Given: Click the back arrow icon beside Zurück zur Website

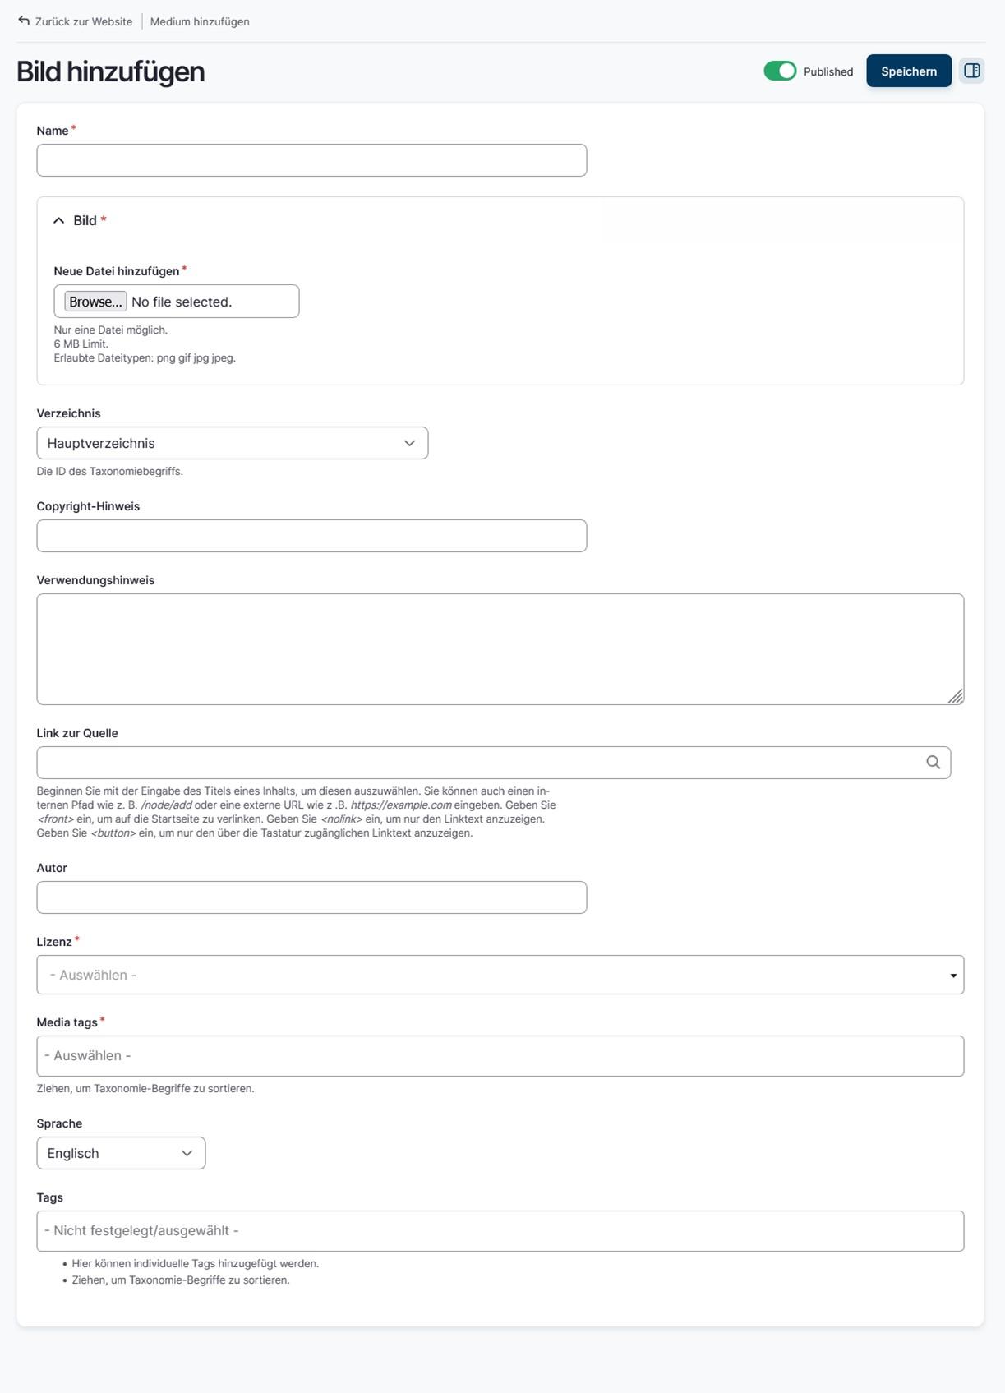Looking at the screenshot, I should click(x=24, y=21).
